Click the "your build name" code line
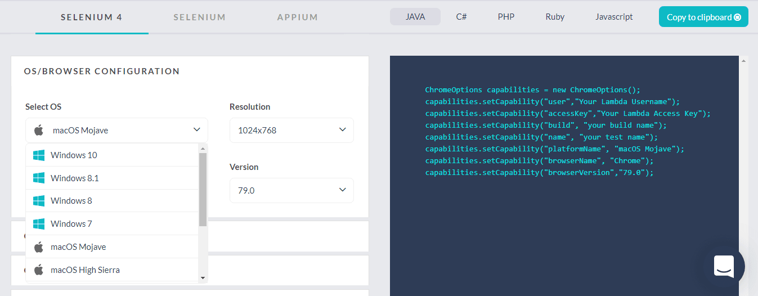Image resolution: width=758 pixels, height=296 pixels. pos(546,125)
